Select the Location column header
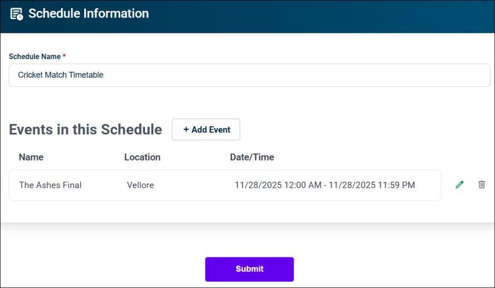 click(142, 157)
